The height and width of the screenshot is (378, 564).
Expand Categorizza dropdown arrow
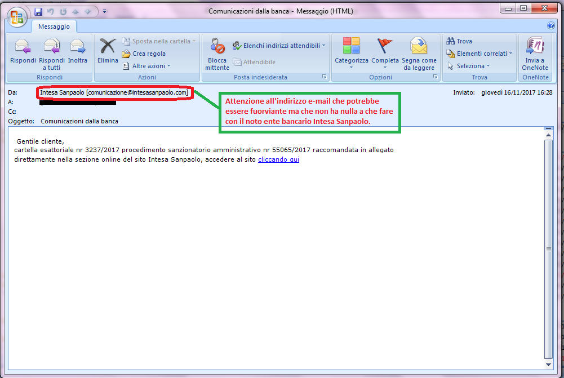coord(352,68)
